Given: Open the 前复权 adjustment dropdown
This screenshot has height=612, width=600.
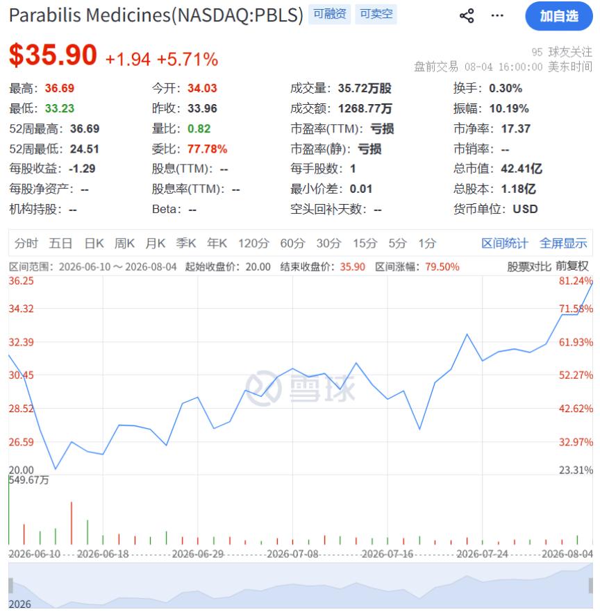Looking at the screenshot, I should 572,266.
